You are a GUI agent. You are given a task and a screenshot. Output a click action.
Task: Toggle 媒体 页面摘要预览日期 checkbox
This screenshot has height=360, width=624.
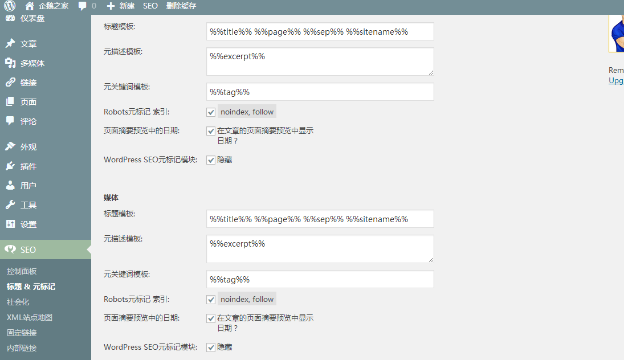211,318
